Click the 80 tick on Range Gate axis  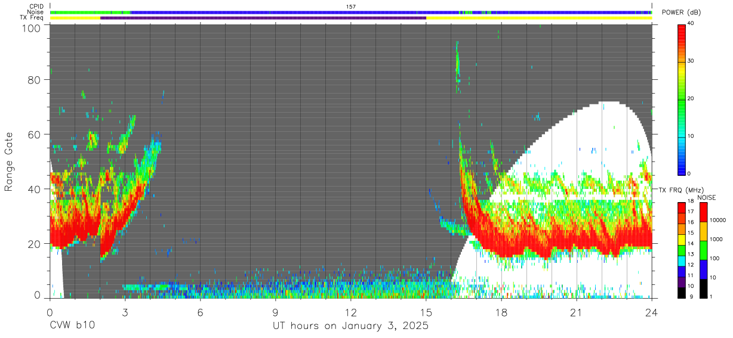(x=35, y=80)
